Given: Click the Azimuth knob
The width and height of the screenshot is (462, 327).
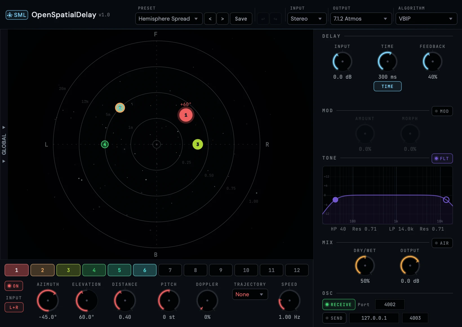Looking at the screenshot, I should point(48,301).
